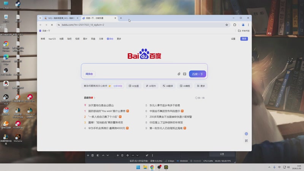The width and height of the screenshot is (304, 171).
Task: Open QQ desktop shortcut
Action: [6, 85]
